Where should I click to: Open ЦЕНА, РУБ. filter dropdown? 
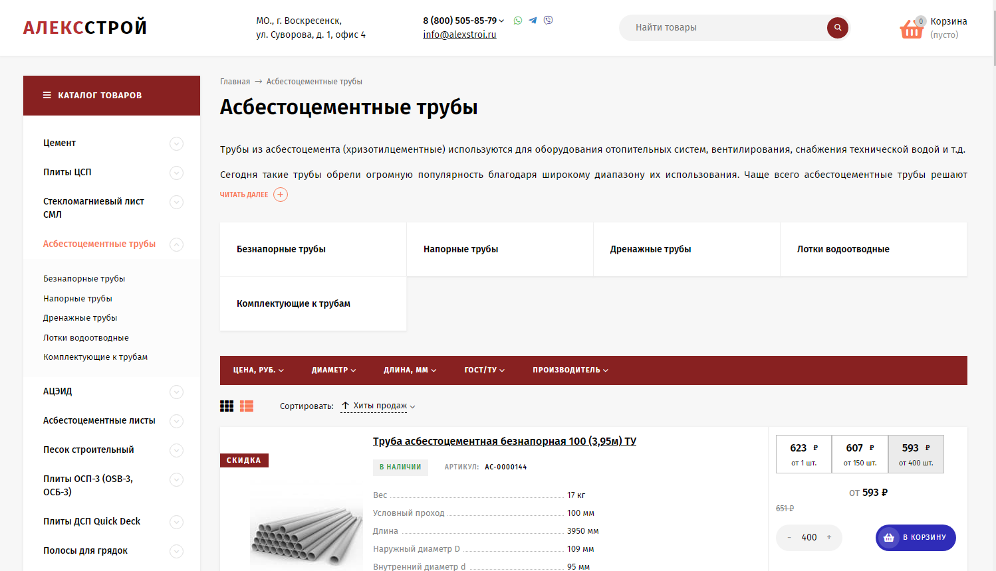[259, 370]
